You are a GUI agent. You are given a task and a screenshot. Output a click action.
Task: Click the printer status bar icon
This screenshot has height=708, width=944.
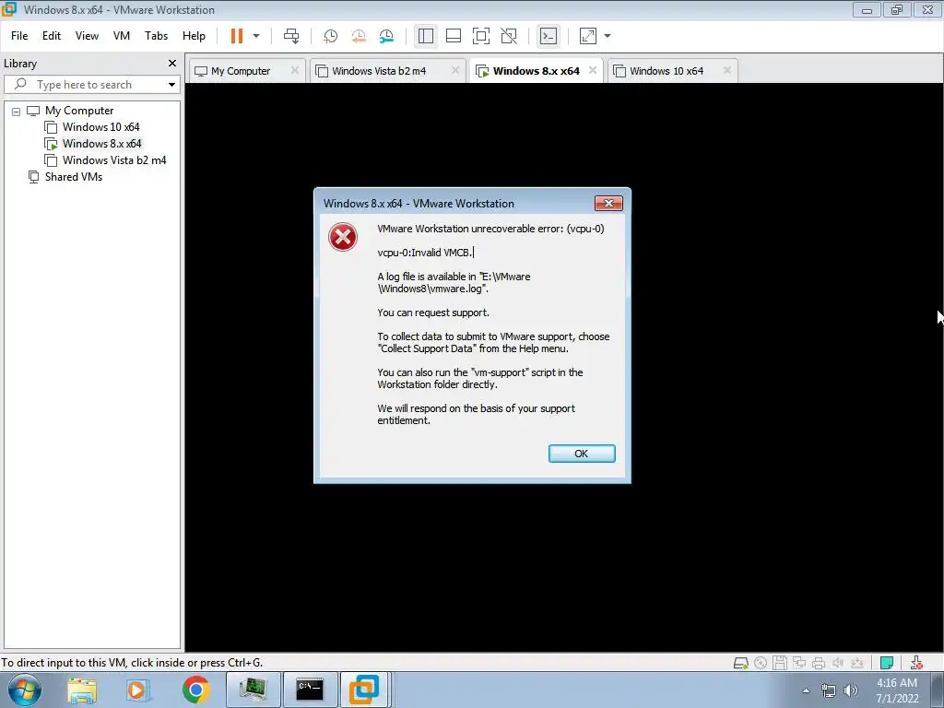pyautogui.click(x=819, y=663)
